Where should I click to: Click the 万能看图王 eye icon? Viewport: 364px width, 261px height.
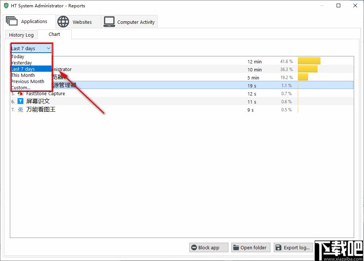21,109
